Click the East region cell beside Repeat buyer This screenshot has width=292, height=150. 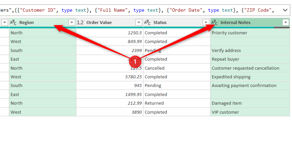[43, 59]
